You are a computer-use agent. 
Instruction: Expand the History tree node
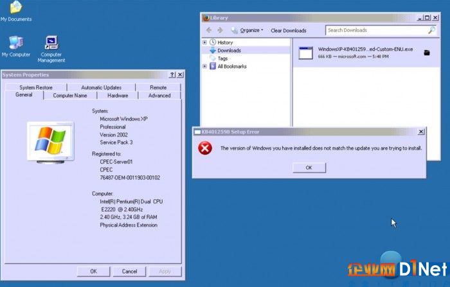click(204, 42)
